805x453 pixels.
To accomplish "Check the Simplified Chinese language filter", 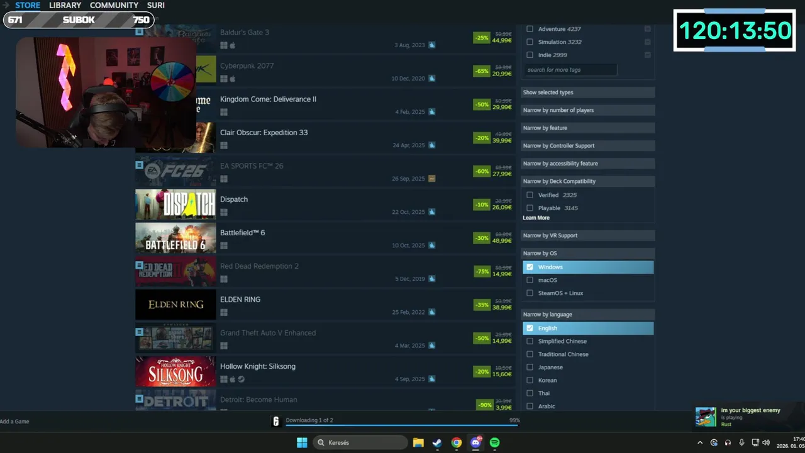I will click(530, 341).
